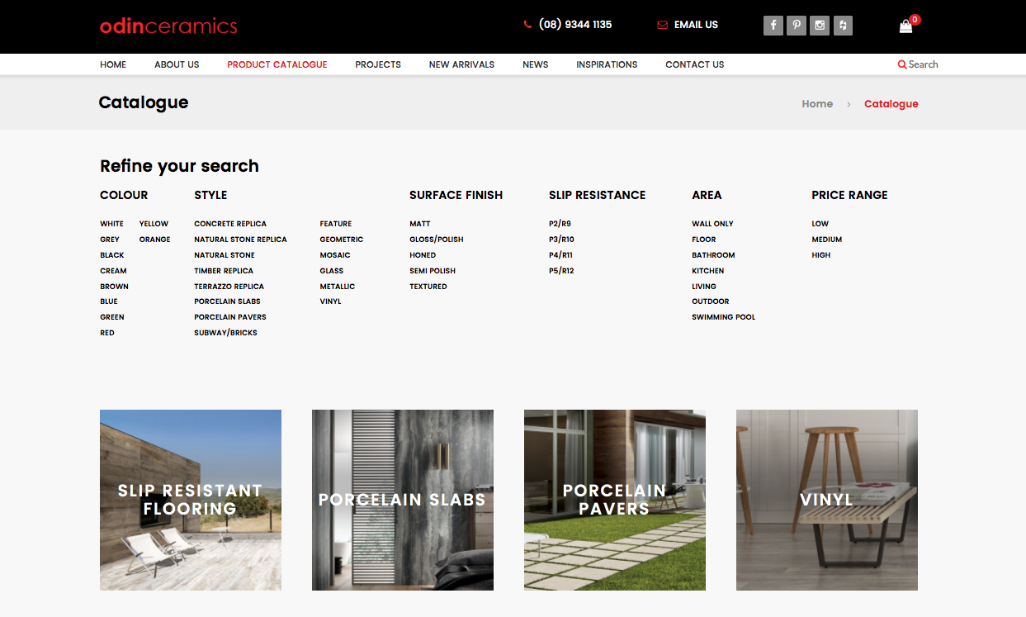Select the Metallic style filter
The height and width of the screenshot is (617, 1026).
coord(338,287)
